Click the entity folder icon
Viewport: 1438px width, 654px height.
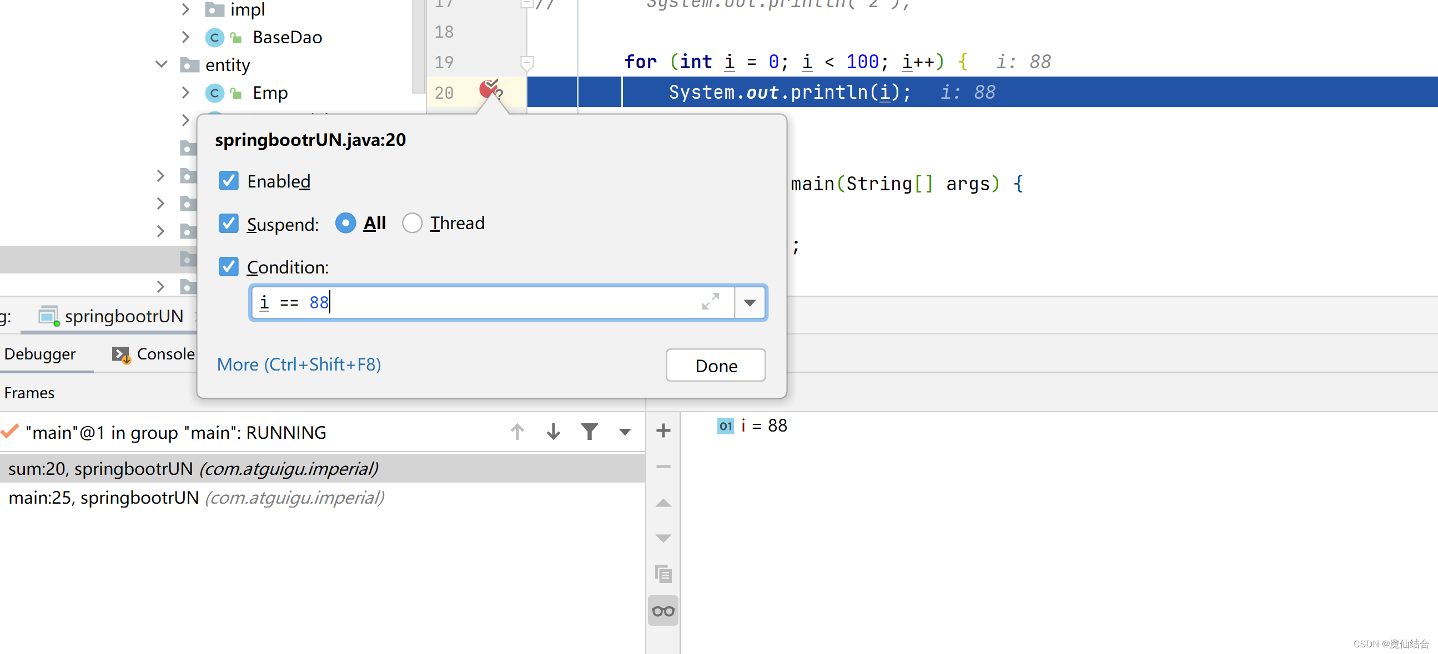189,65
